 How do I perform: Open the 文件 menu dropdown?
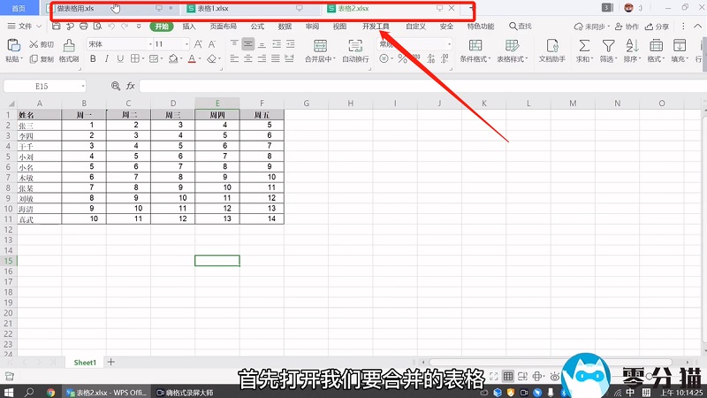click(28, 27)
